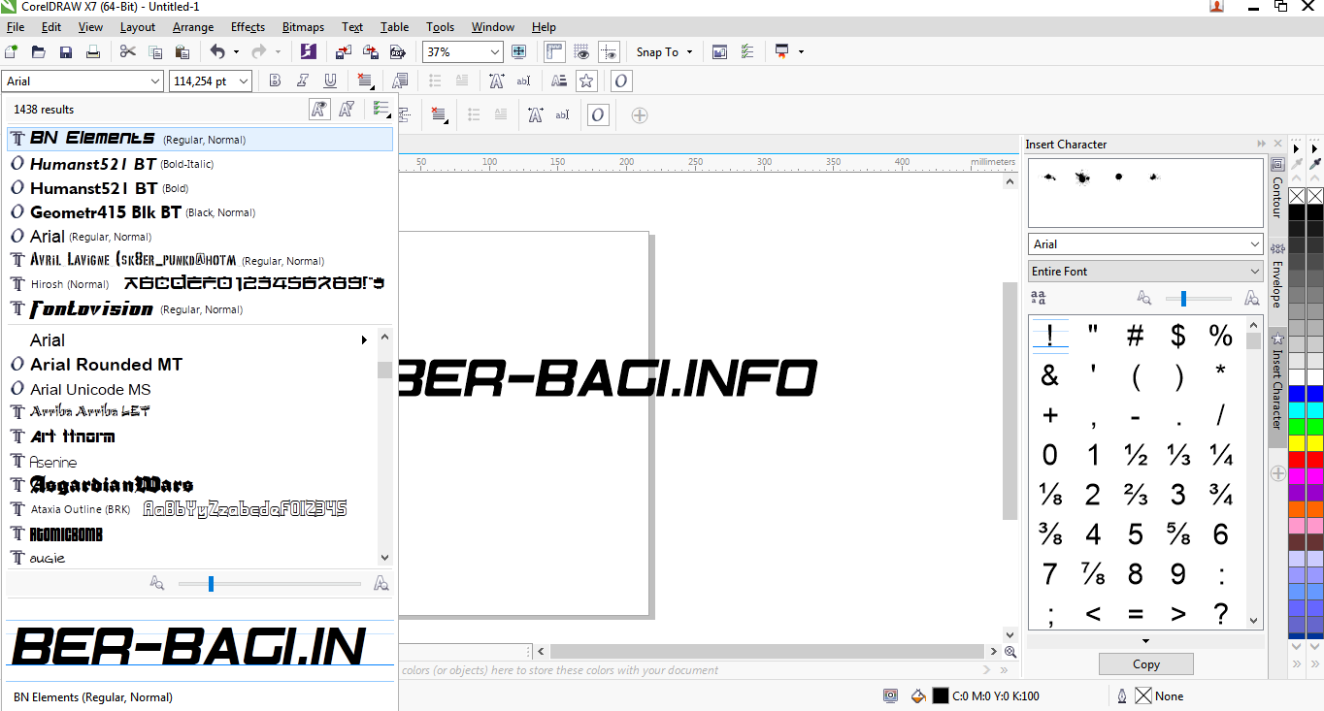Select Geometr415 Blk BT font
Screen dimensions: 1324x711
point(199,212)
